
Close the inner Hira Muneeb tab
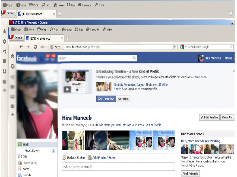[x=62, y=39]
